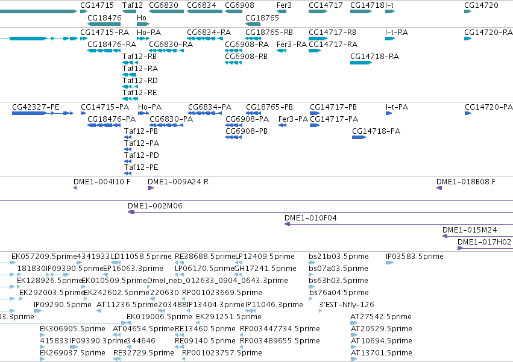Click EST RE38688.5prime
Screen dimensions: 513x362
[x=205, y=257]
